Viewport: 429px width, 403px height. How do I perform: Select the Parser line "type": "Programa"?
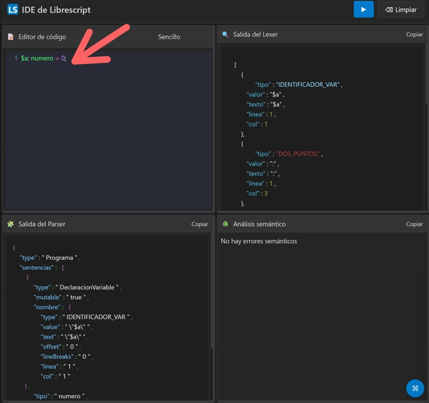[50, 258]
